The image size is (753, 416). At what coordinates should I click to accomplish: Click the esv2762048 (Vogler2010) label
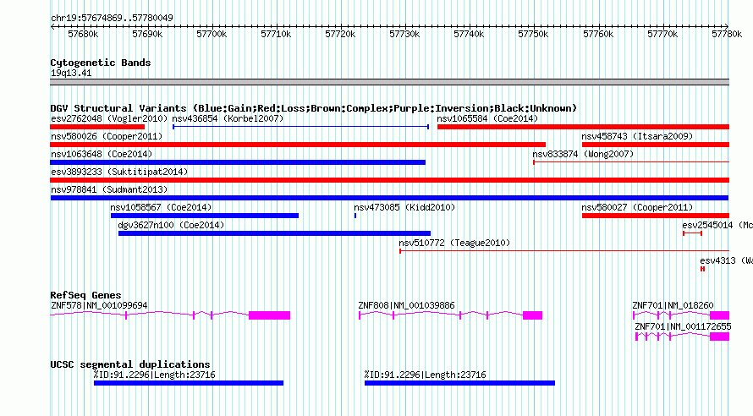(x=109, y=118)
